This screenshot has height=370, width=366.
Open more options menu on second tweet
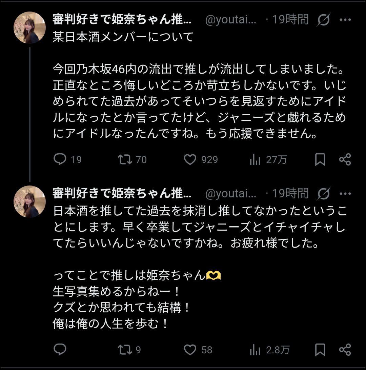(345, 193)
